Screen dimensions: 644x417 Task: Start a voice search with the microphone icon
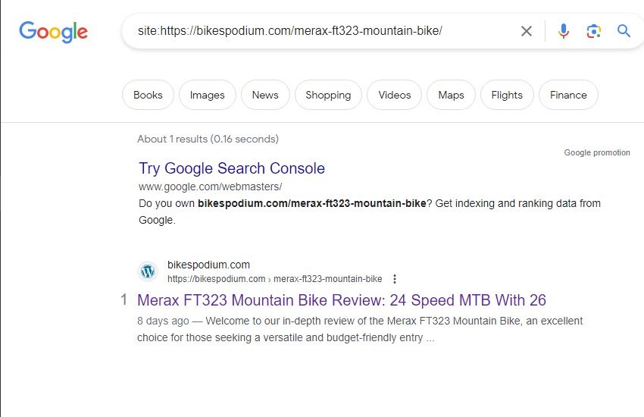tap(564, 31)
